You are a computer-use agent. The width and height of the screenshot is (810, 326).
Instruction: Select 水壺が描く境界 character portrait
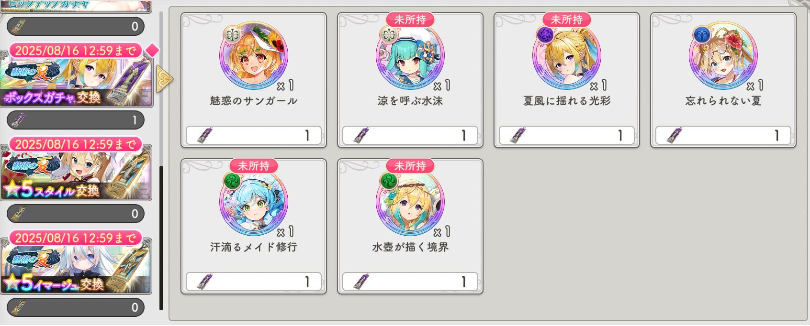pyautogui.click(x=410, y=202)
